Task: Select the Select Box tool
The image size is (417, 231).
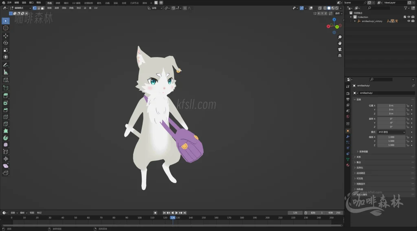Action: (x=6, y=21)
